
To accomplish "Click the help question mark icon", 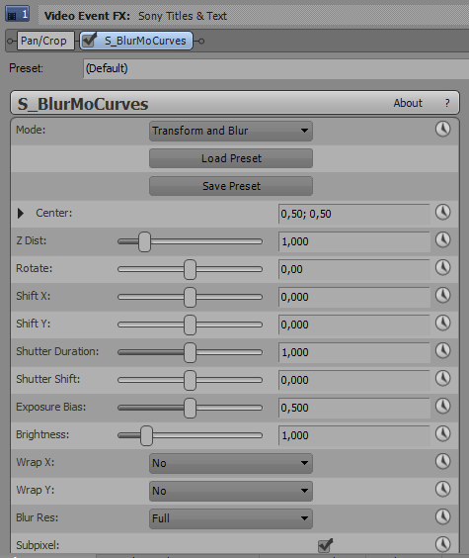I will (447, 103).
